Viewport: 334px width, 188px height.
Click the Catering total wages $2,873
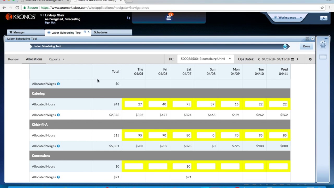pos(114,115)
